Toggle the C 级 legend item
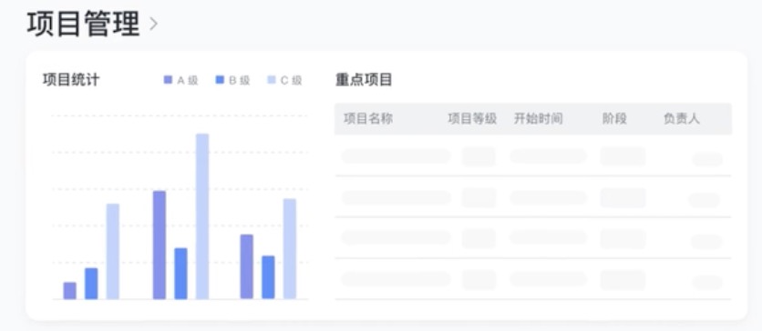The image size is (762, 331). [284, 80]
